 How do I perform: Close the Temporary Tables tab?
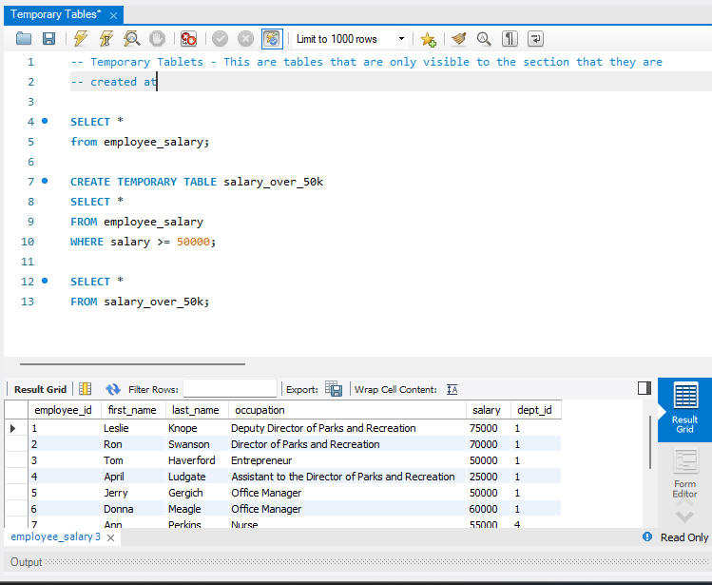click(113, 16)
